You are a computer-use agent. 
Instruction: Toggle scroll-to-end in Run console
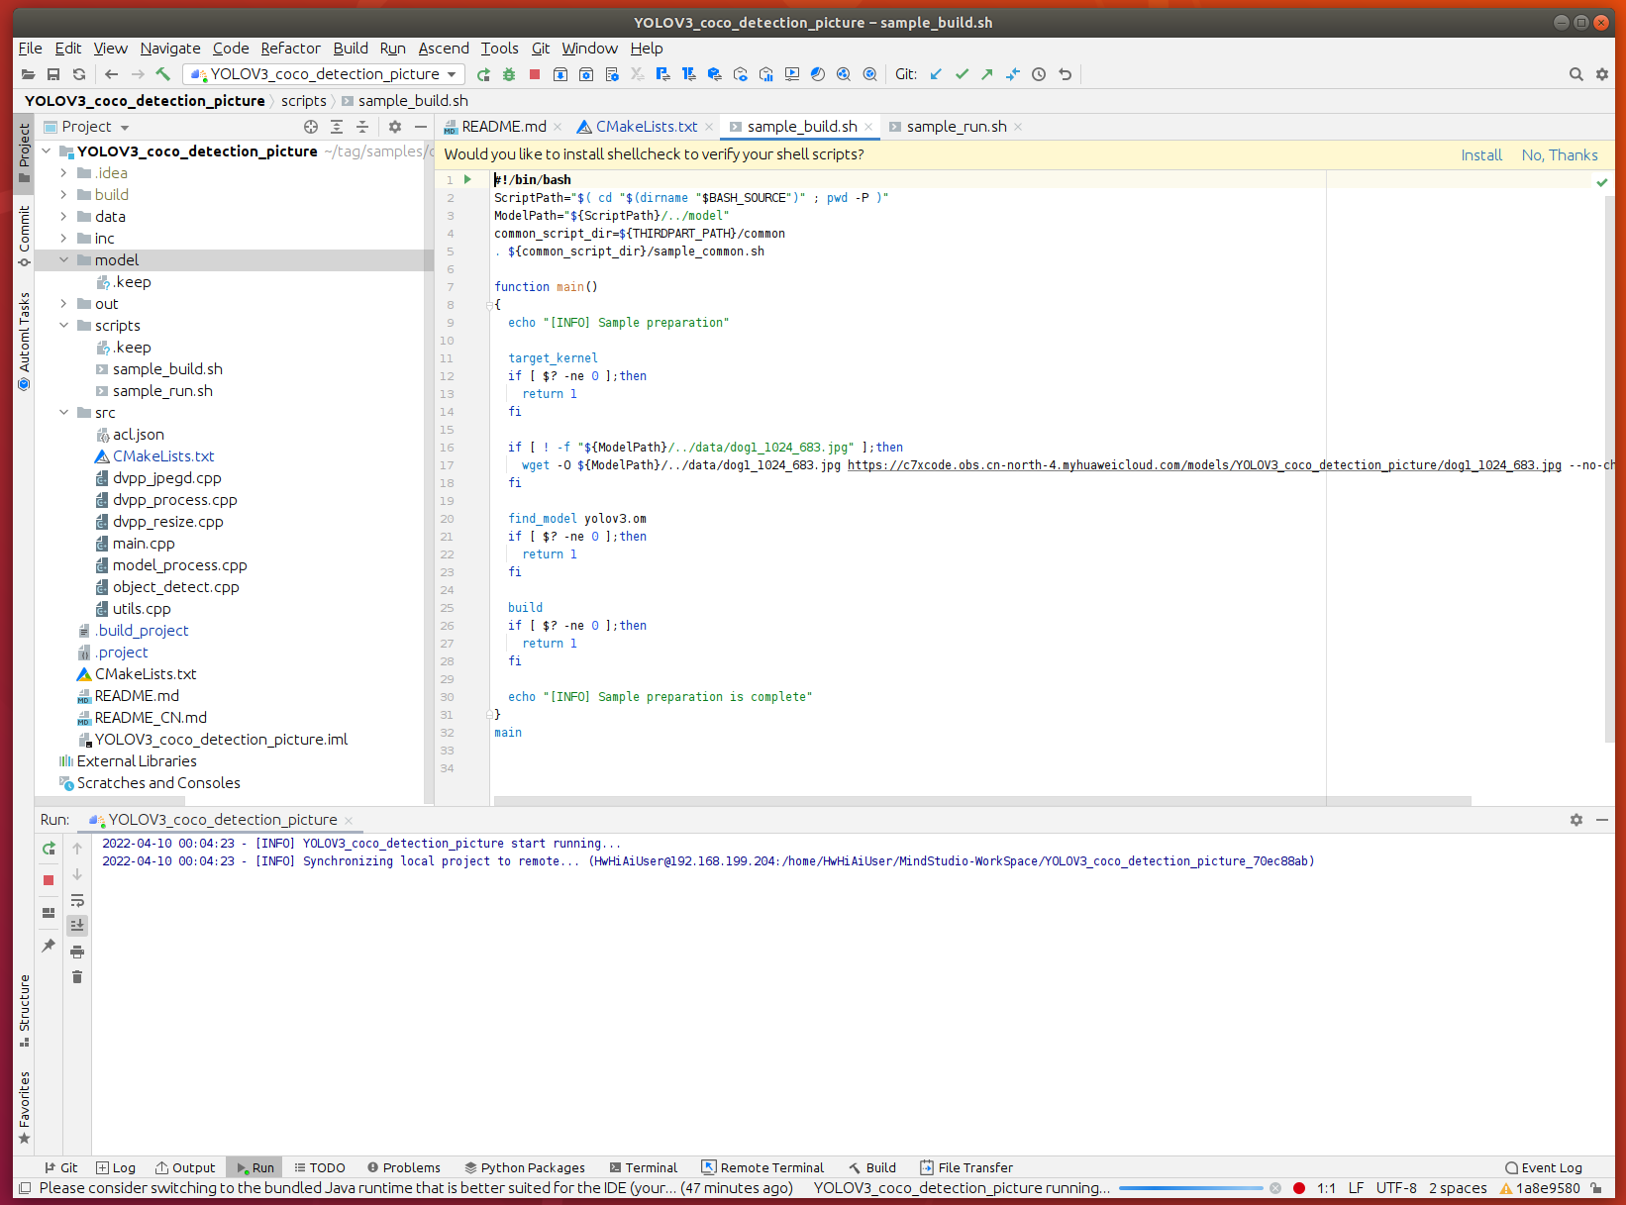point(77,926)
